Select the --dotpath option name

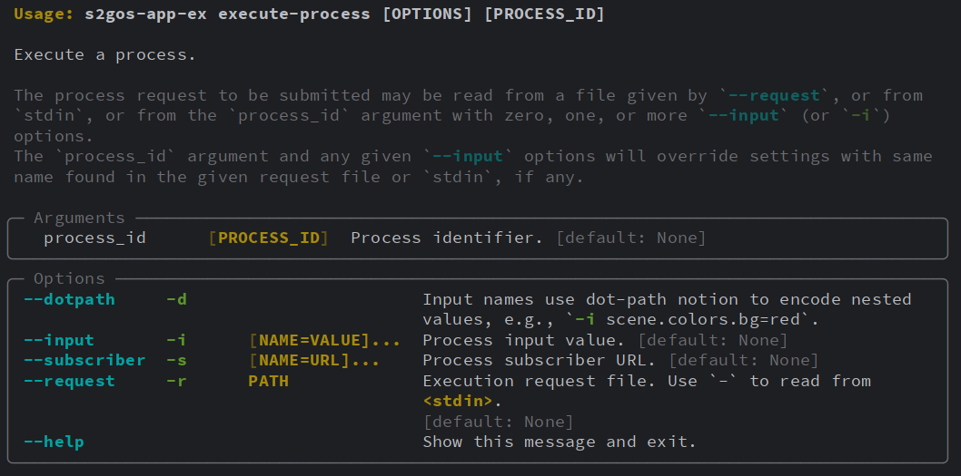(69, 298)
